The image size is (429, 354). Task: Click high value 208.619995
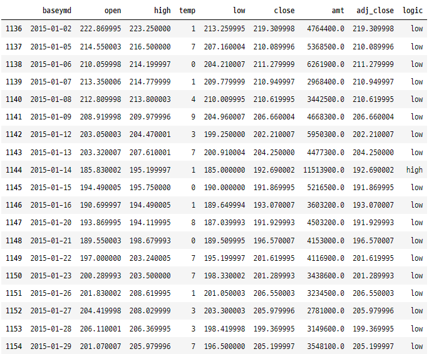point(150,293)
